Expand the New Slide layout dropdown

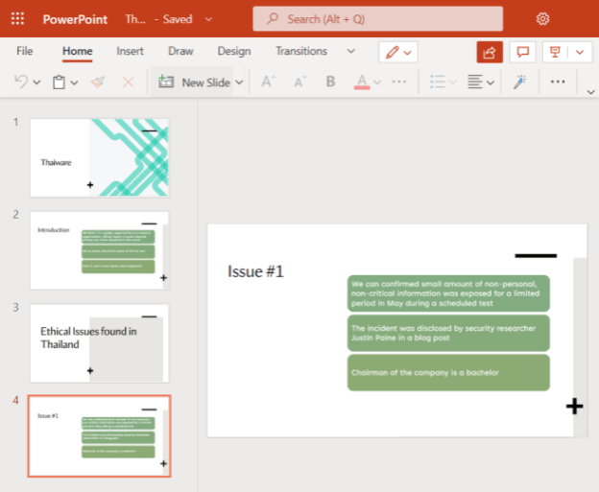[x=239, y=82]
